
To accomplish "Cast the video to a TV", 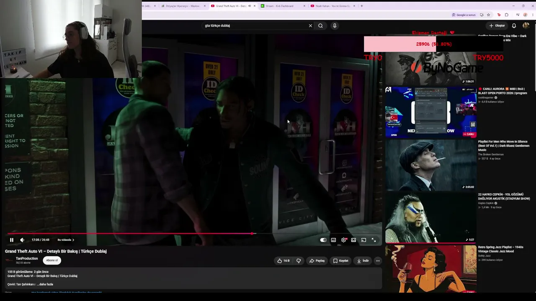I will coord(363,240).
